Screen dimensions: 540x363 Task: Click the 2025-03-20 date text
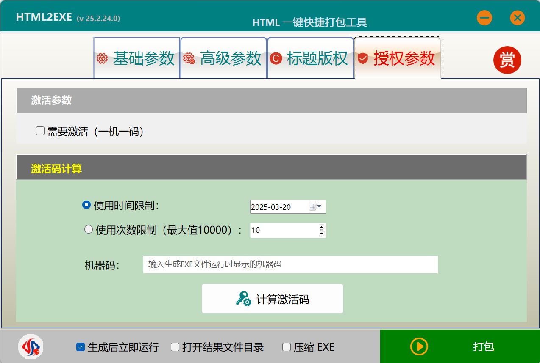coord(271,207)
